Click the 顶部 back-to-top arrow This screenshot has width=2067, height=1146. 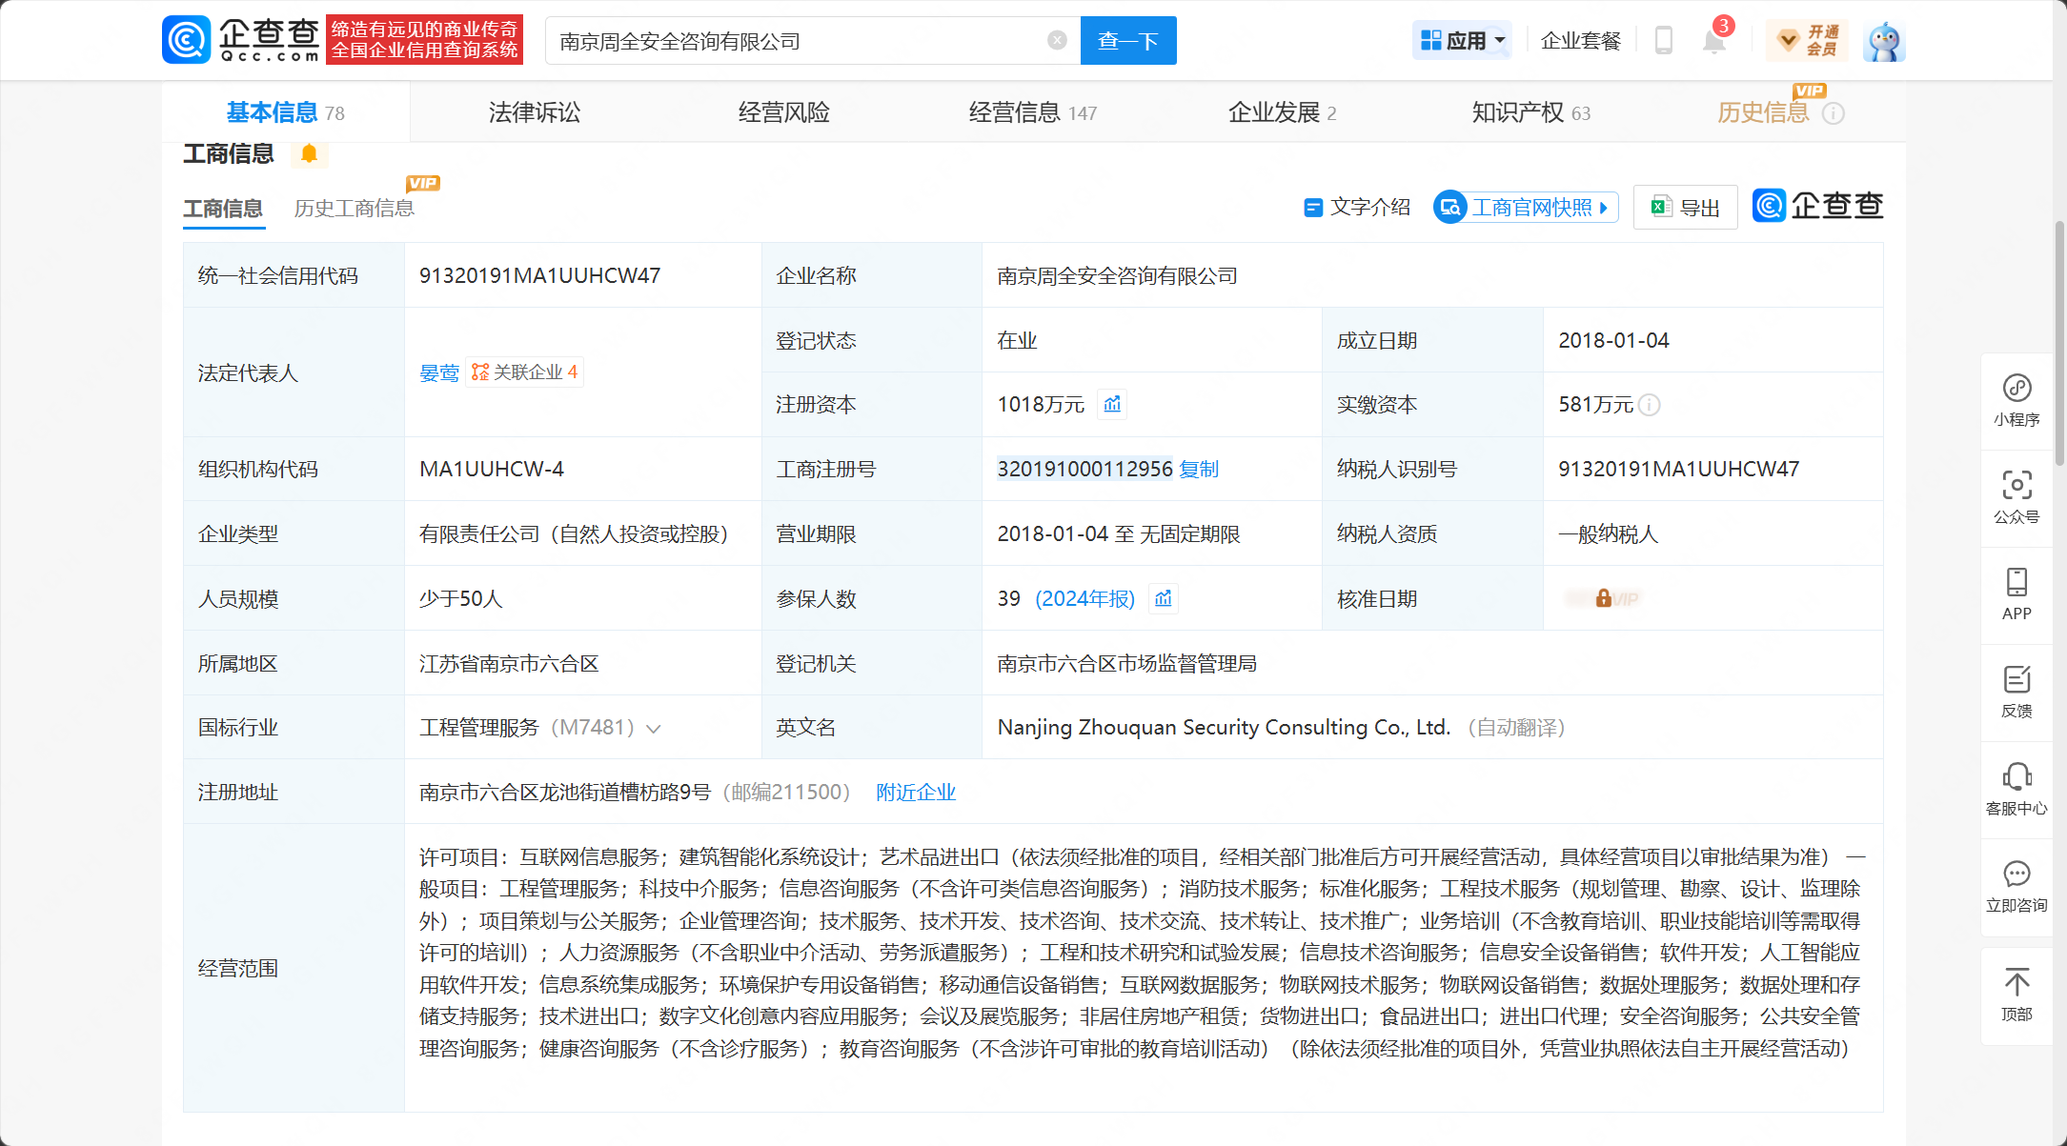coord(2016,983)
